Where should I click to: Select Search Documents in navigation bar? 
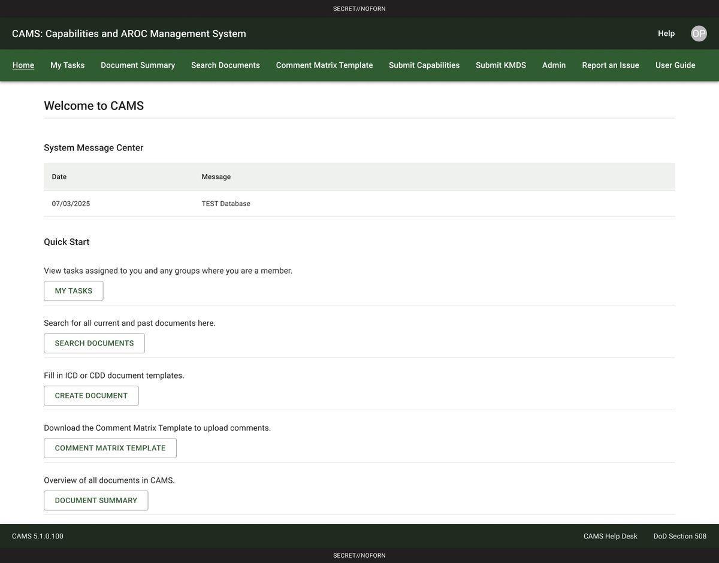point(225,65)
